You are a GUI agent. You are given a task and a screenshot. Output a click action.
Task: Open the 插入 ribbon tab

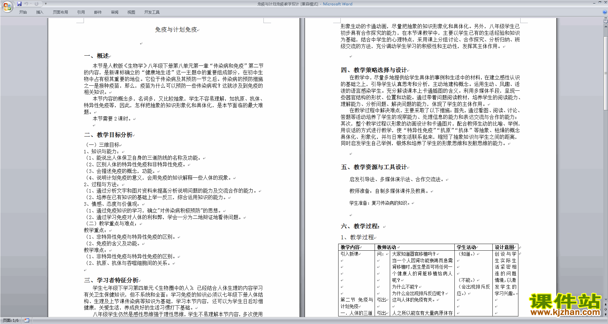click(40, 12)
